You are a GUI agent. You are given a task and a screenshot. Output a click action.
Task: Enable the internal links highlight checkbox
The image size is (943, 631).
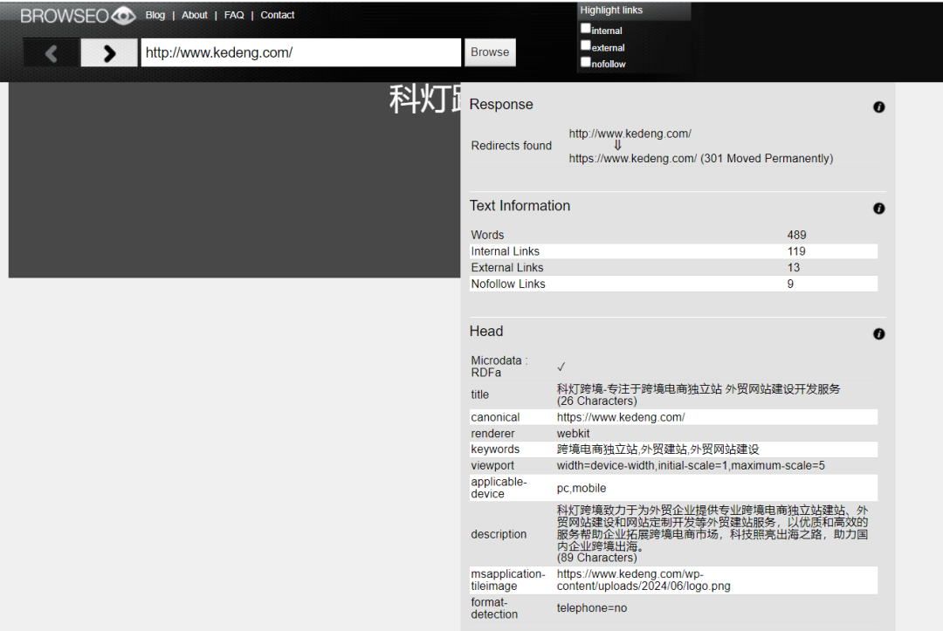[586, 29]
